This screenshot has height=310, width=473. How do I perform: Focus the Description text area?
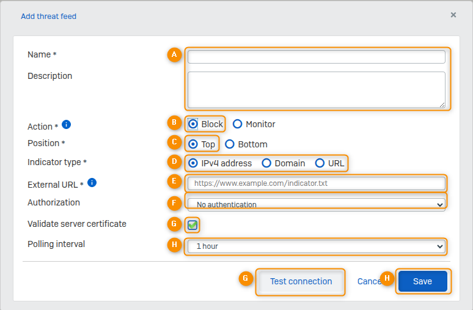coord(316,89)
